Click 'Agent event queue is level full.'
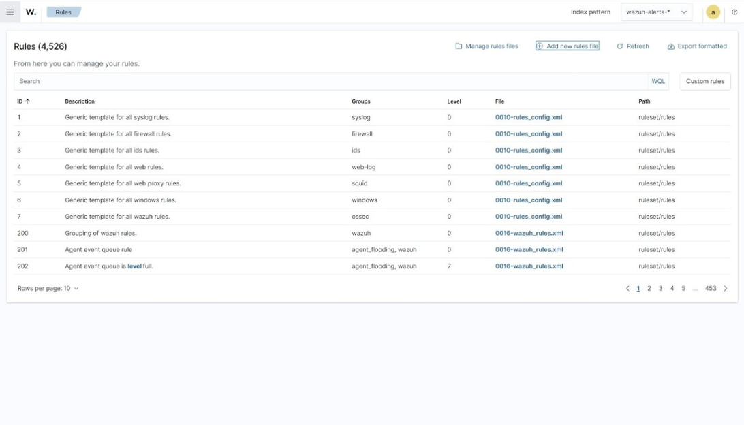The height and width of the screenshot is (425, 744). 108,266
